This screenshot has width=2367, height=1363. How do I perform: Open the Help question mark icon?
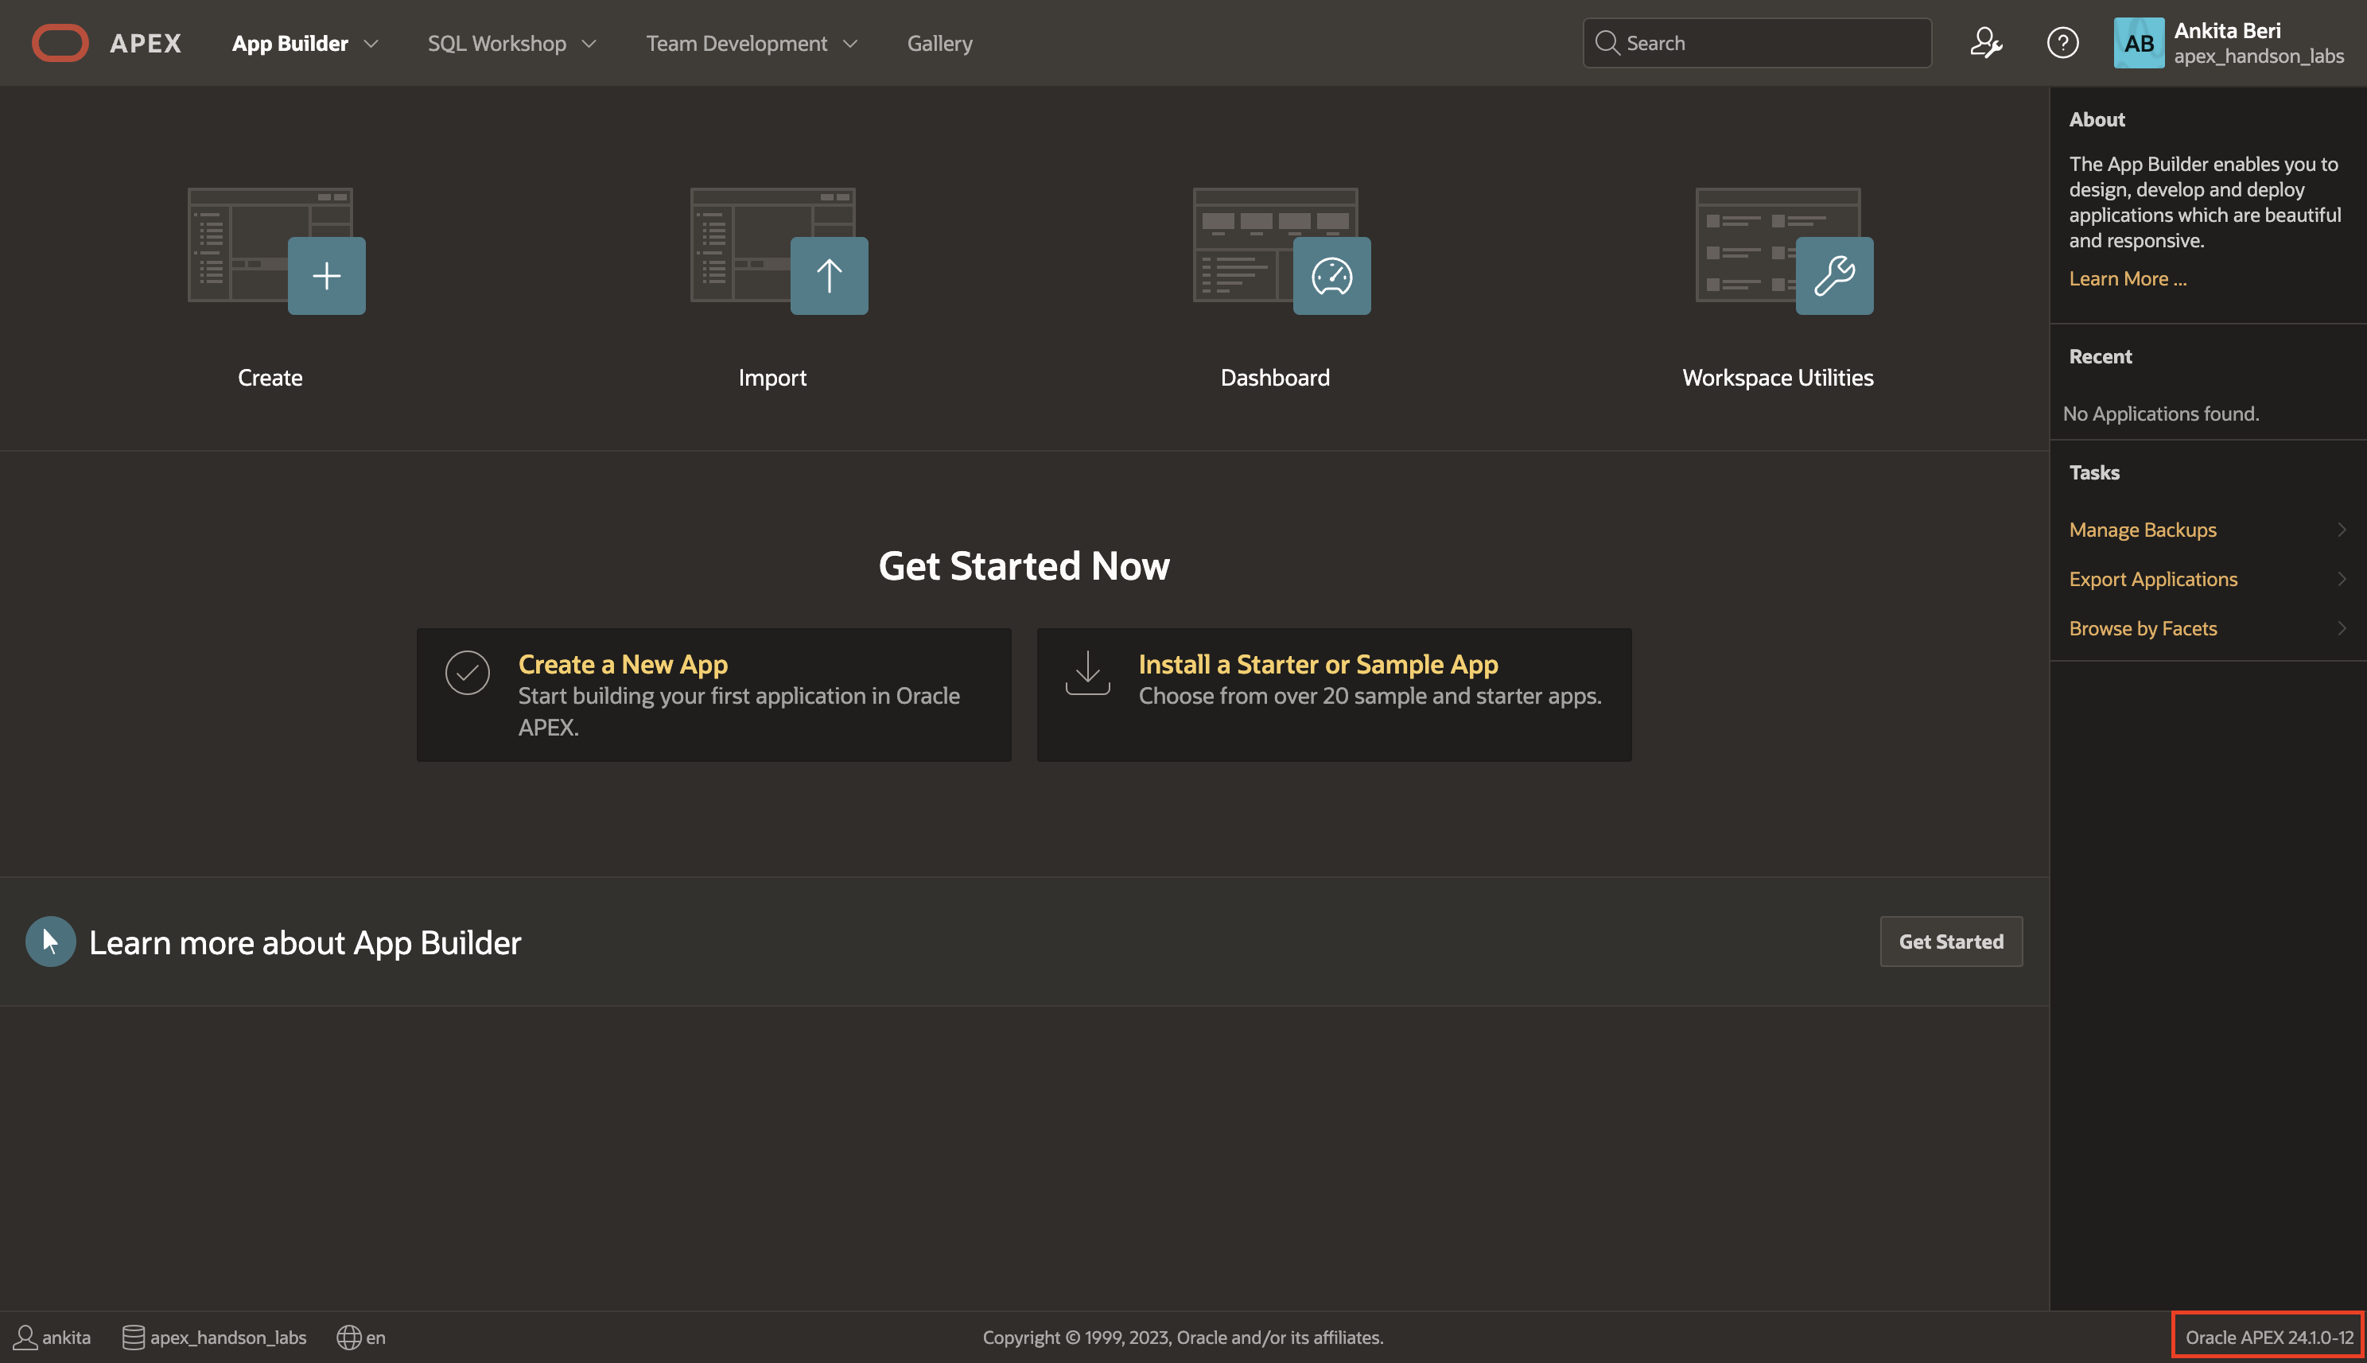[2062, 43]
